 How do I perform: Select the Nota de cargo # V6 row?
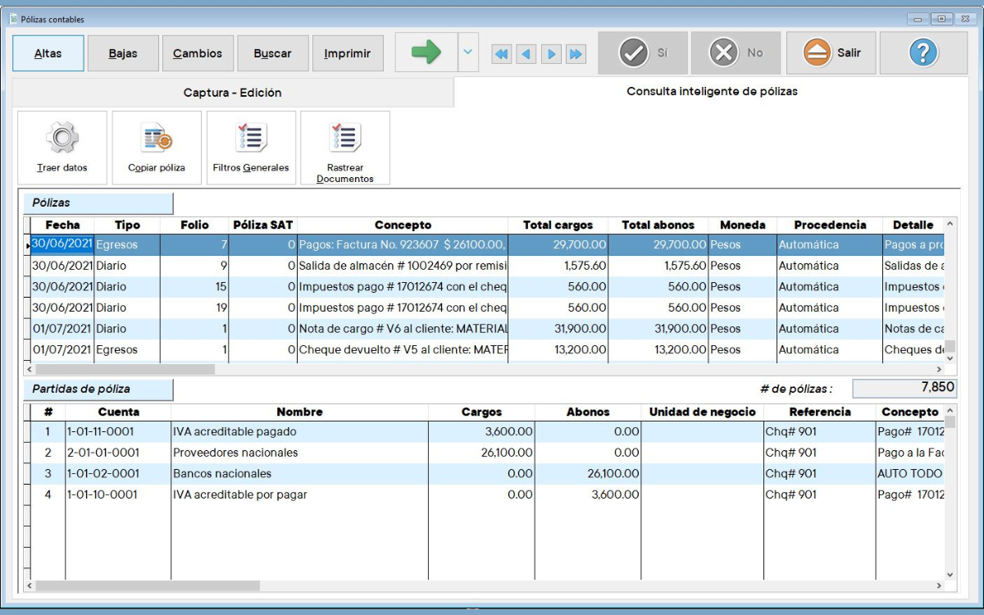coord(402,329)
